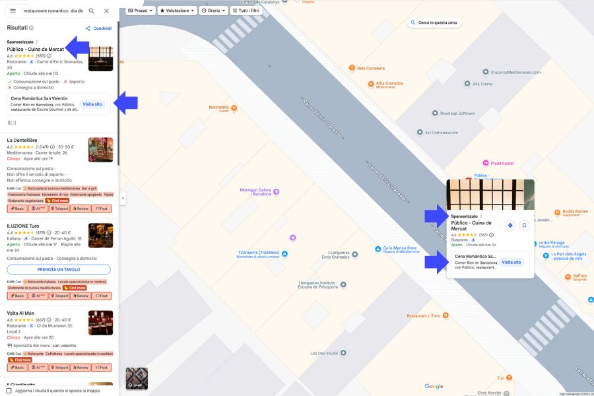Click the Livelli satellite layer thumbnail
This screenshot has width=594, height=396.
pos(137,378)
